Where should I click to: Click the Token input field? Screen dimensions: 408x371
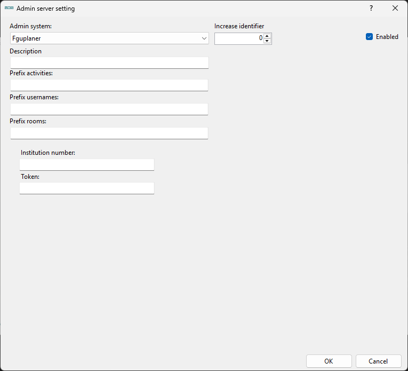86,188
